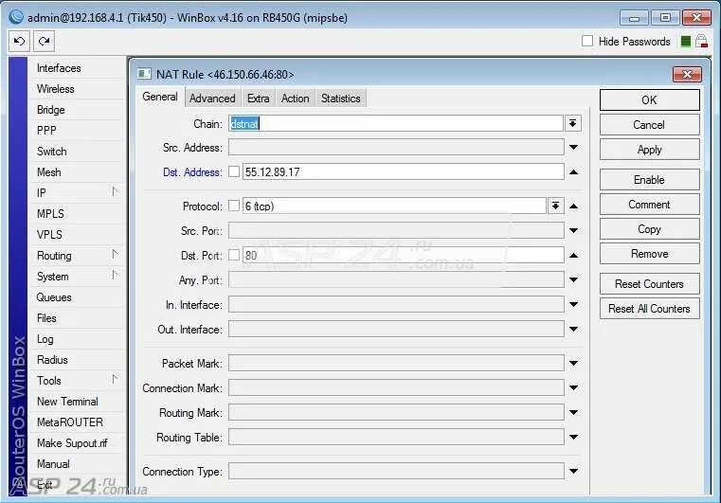Toggle Hide Passwords checkbox
721x503 pixels.
587,41
